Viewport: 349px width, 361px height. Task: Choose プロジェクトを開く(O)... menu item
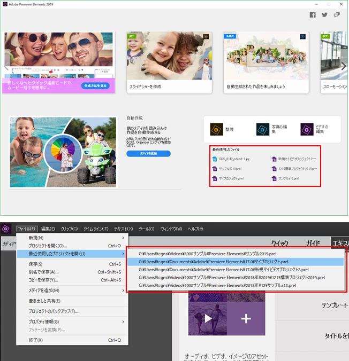pyautogui.click(x=72, y=246)
